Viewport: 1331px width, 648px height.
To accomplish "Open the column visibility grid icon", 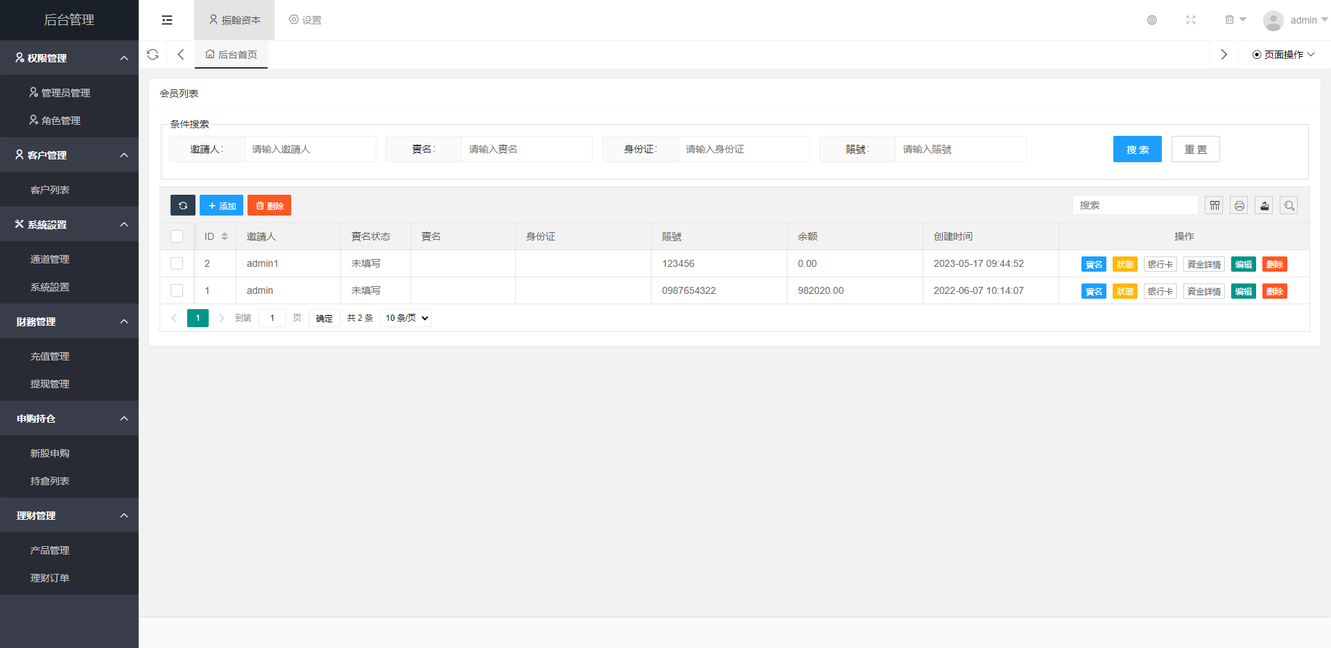I will click(x=1213, y=205).
